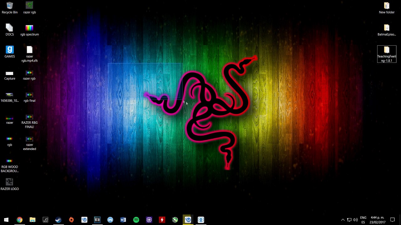This screenshot has width=401, height=225.
Task: Expand the hidden system tray icons
Action: pos(343,220)
